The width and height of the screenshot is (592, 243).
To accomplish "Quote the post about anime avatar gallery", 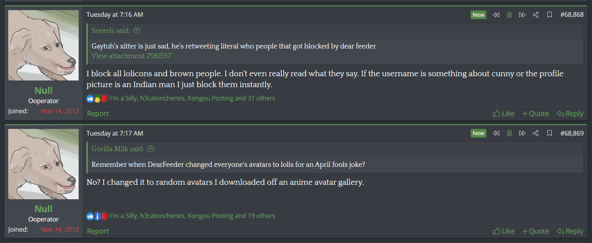I will coord(535,231).
